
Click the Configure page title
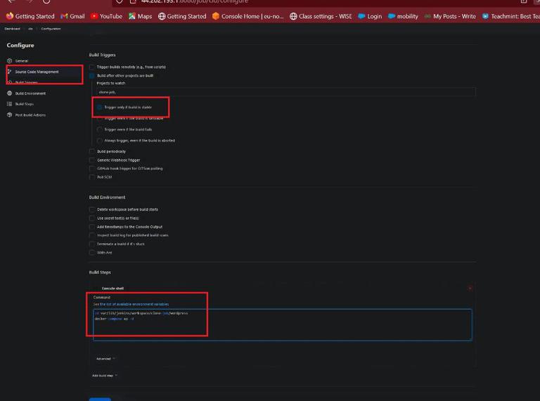pos(20,46)
